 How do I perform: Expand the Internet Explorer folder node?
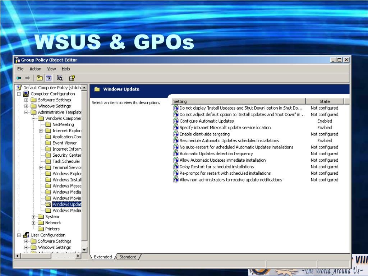[x=41, y=131]
